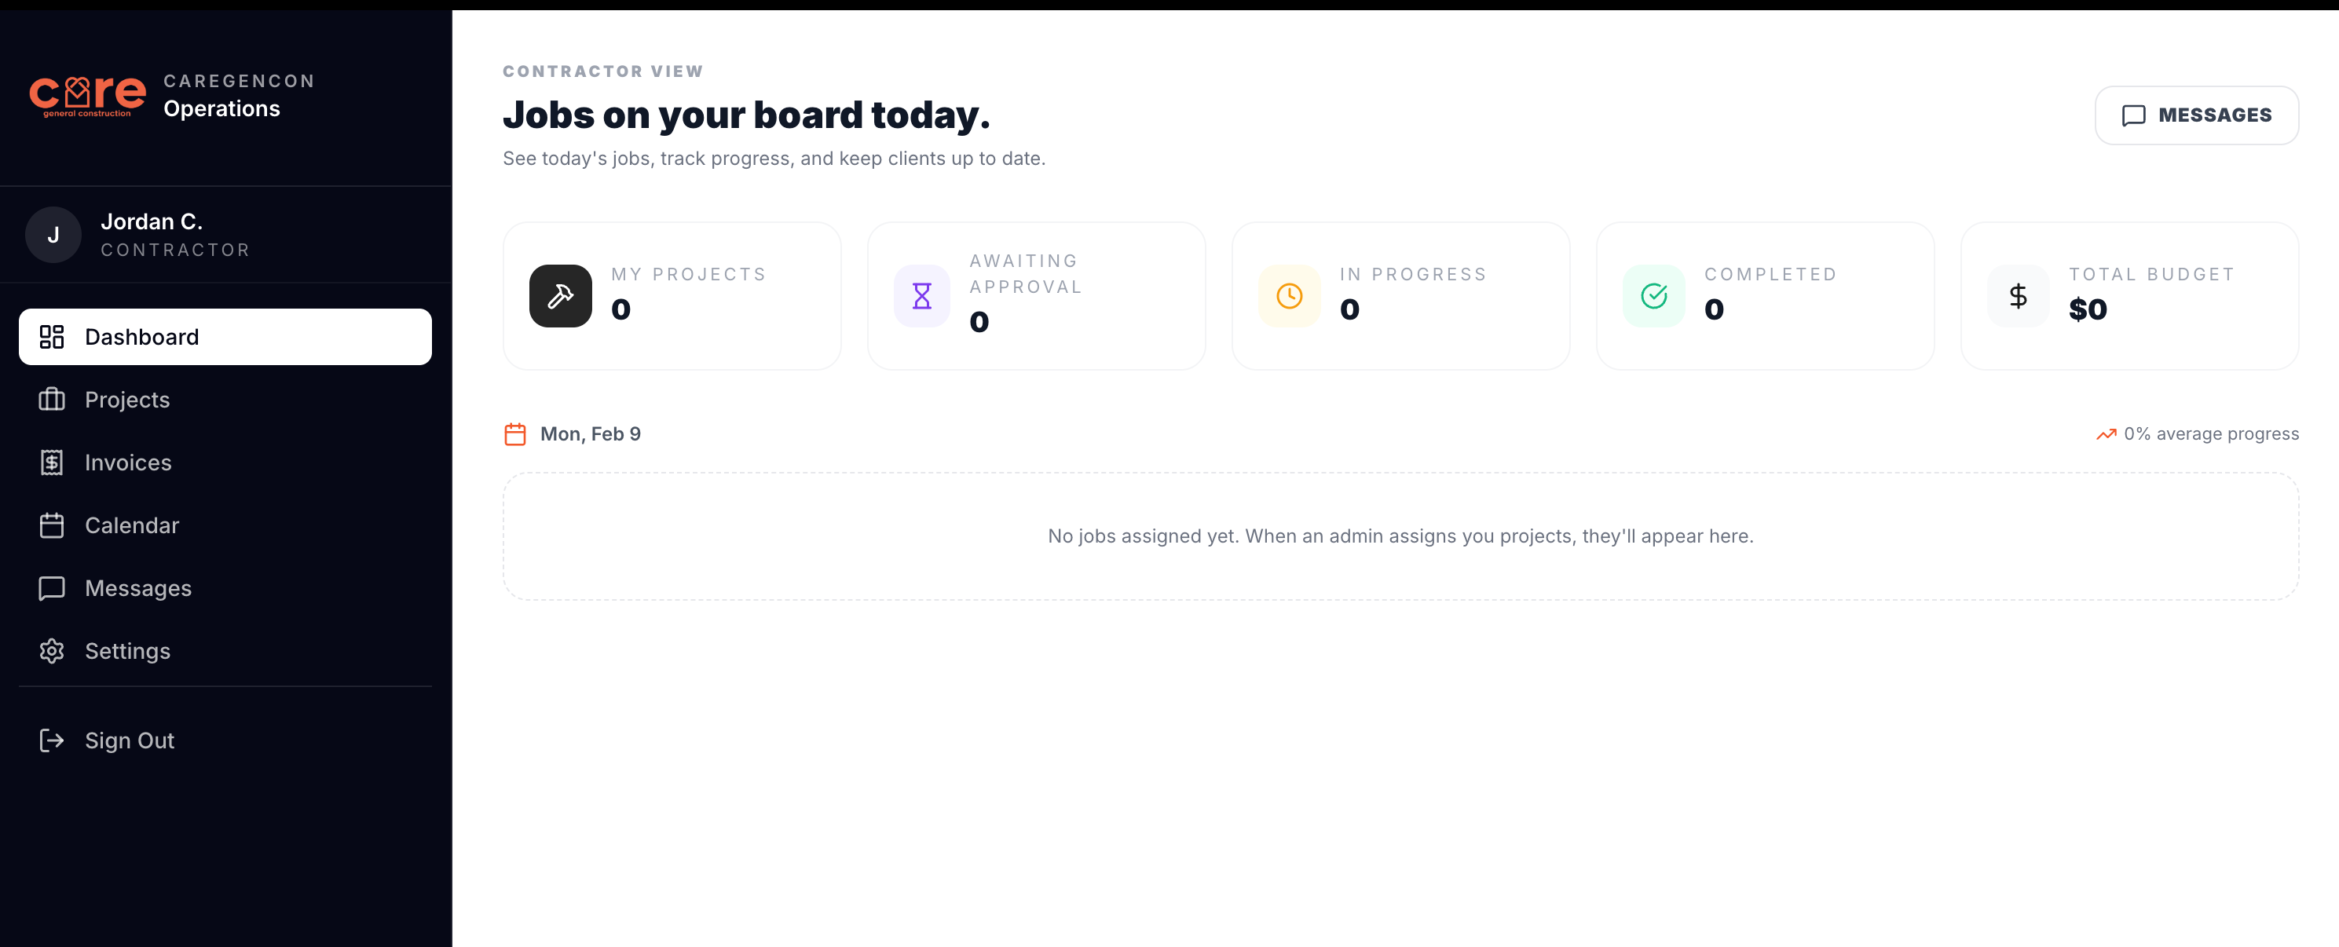The image size is (2339, 947).
Task: Open Settings from the sidebar
Action: (x=225, y=651)
